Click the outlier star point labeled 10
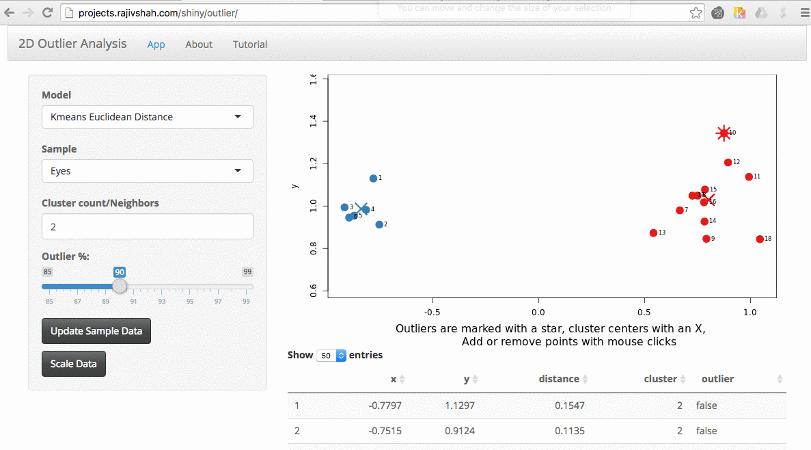Image resolution: width=811 pixels, height=450 pixels. (724, 133)
